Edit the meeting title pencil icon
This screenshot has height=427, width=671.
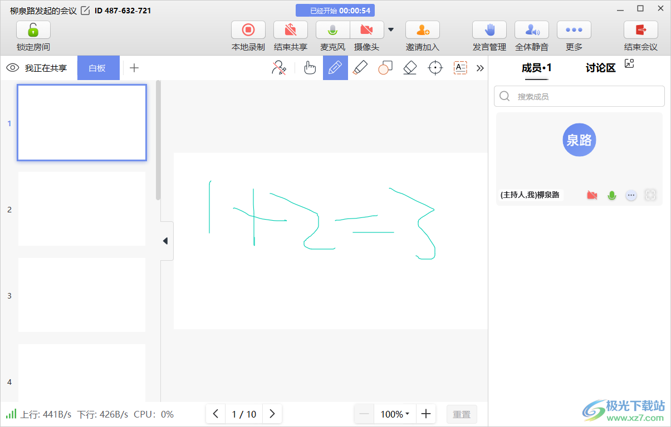click(x=85, y=11)
